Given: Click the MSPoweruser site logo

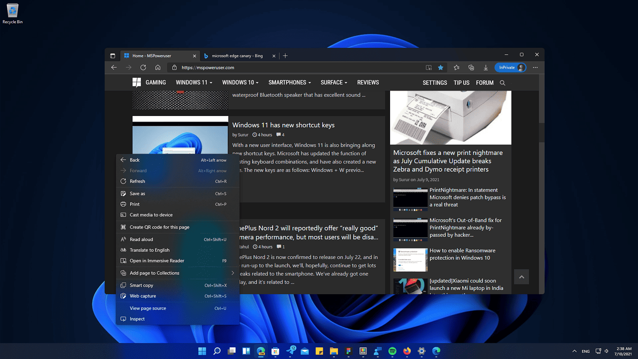Looking at the screenshot, I should pos(137,82).
